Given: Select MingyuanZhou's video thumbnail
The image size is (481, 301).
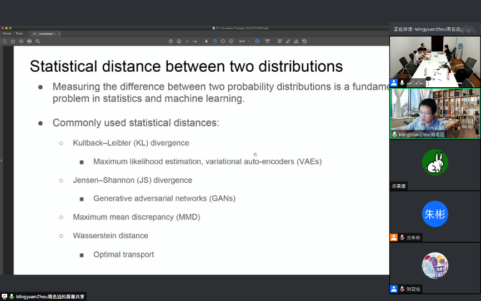Looking at the screenshot, I should coord(435,113).
